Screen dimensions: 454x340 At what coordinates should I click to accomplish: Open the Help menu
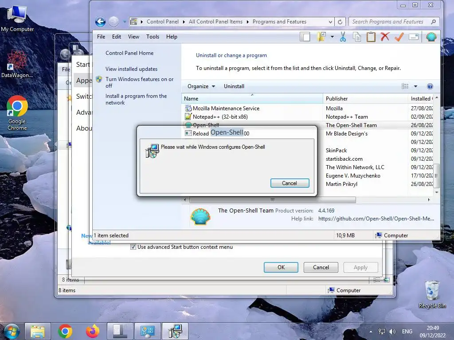[x=172, y=37]
